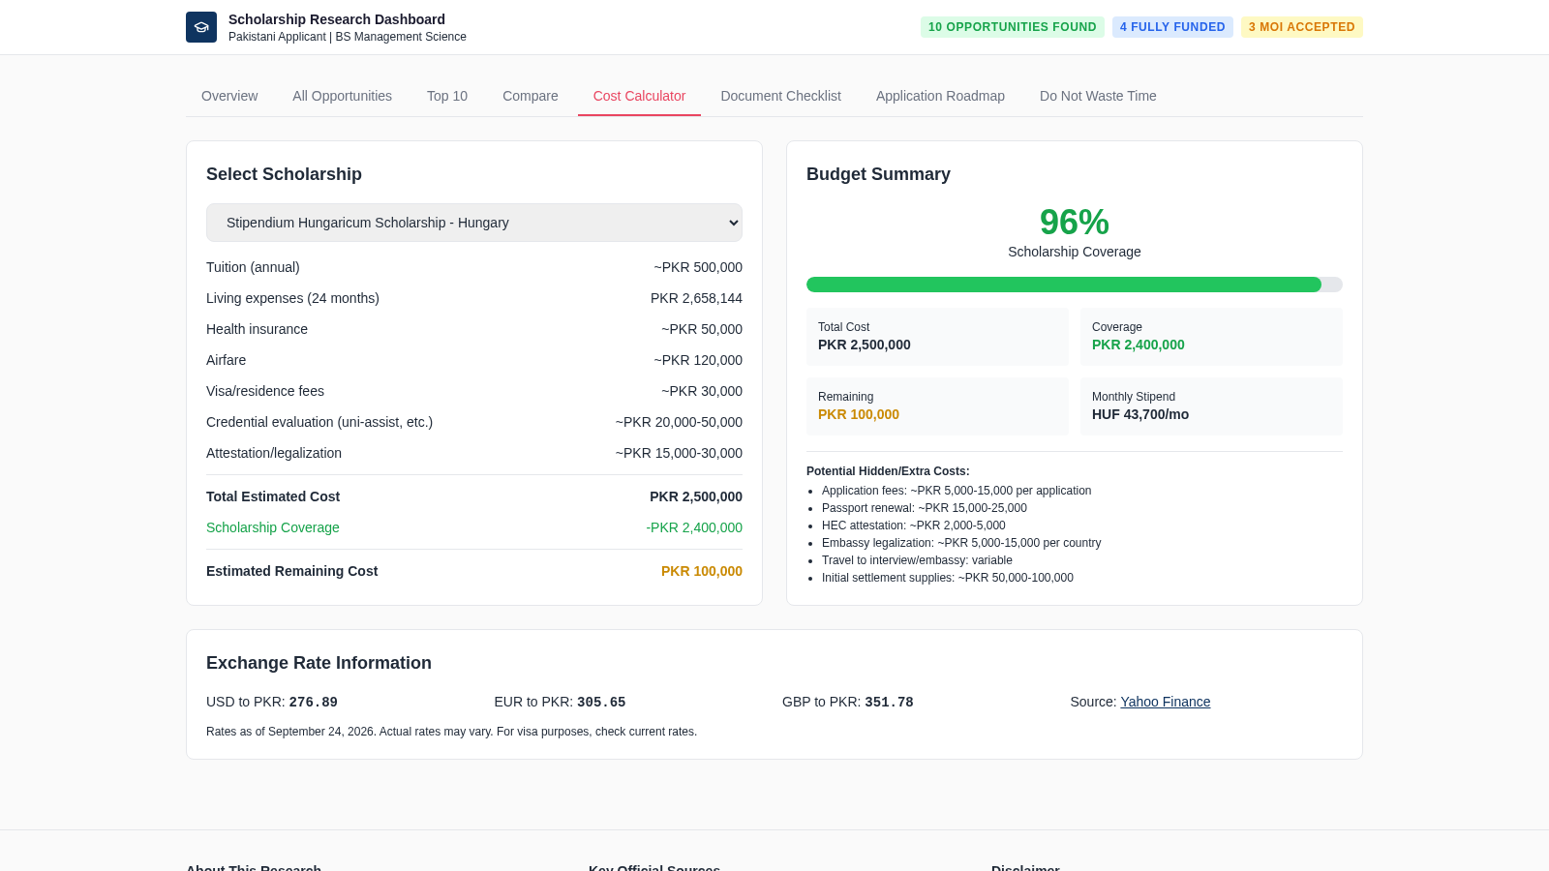Click the Scholarship Research Dashboard title
Image resolution: width=1549 pixels, height=871 pixels.
point(337,19)
